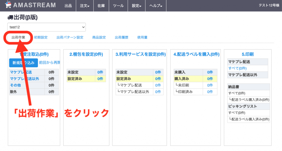Click すべて(0件) under ピッキングリスト
Image resolution: width=282 pixels, height=151 pixels.
pyautogui.click(x=237, y=113)
